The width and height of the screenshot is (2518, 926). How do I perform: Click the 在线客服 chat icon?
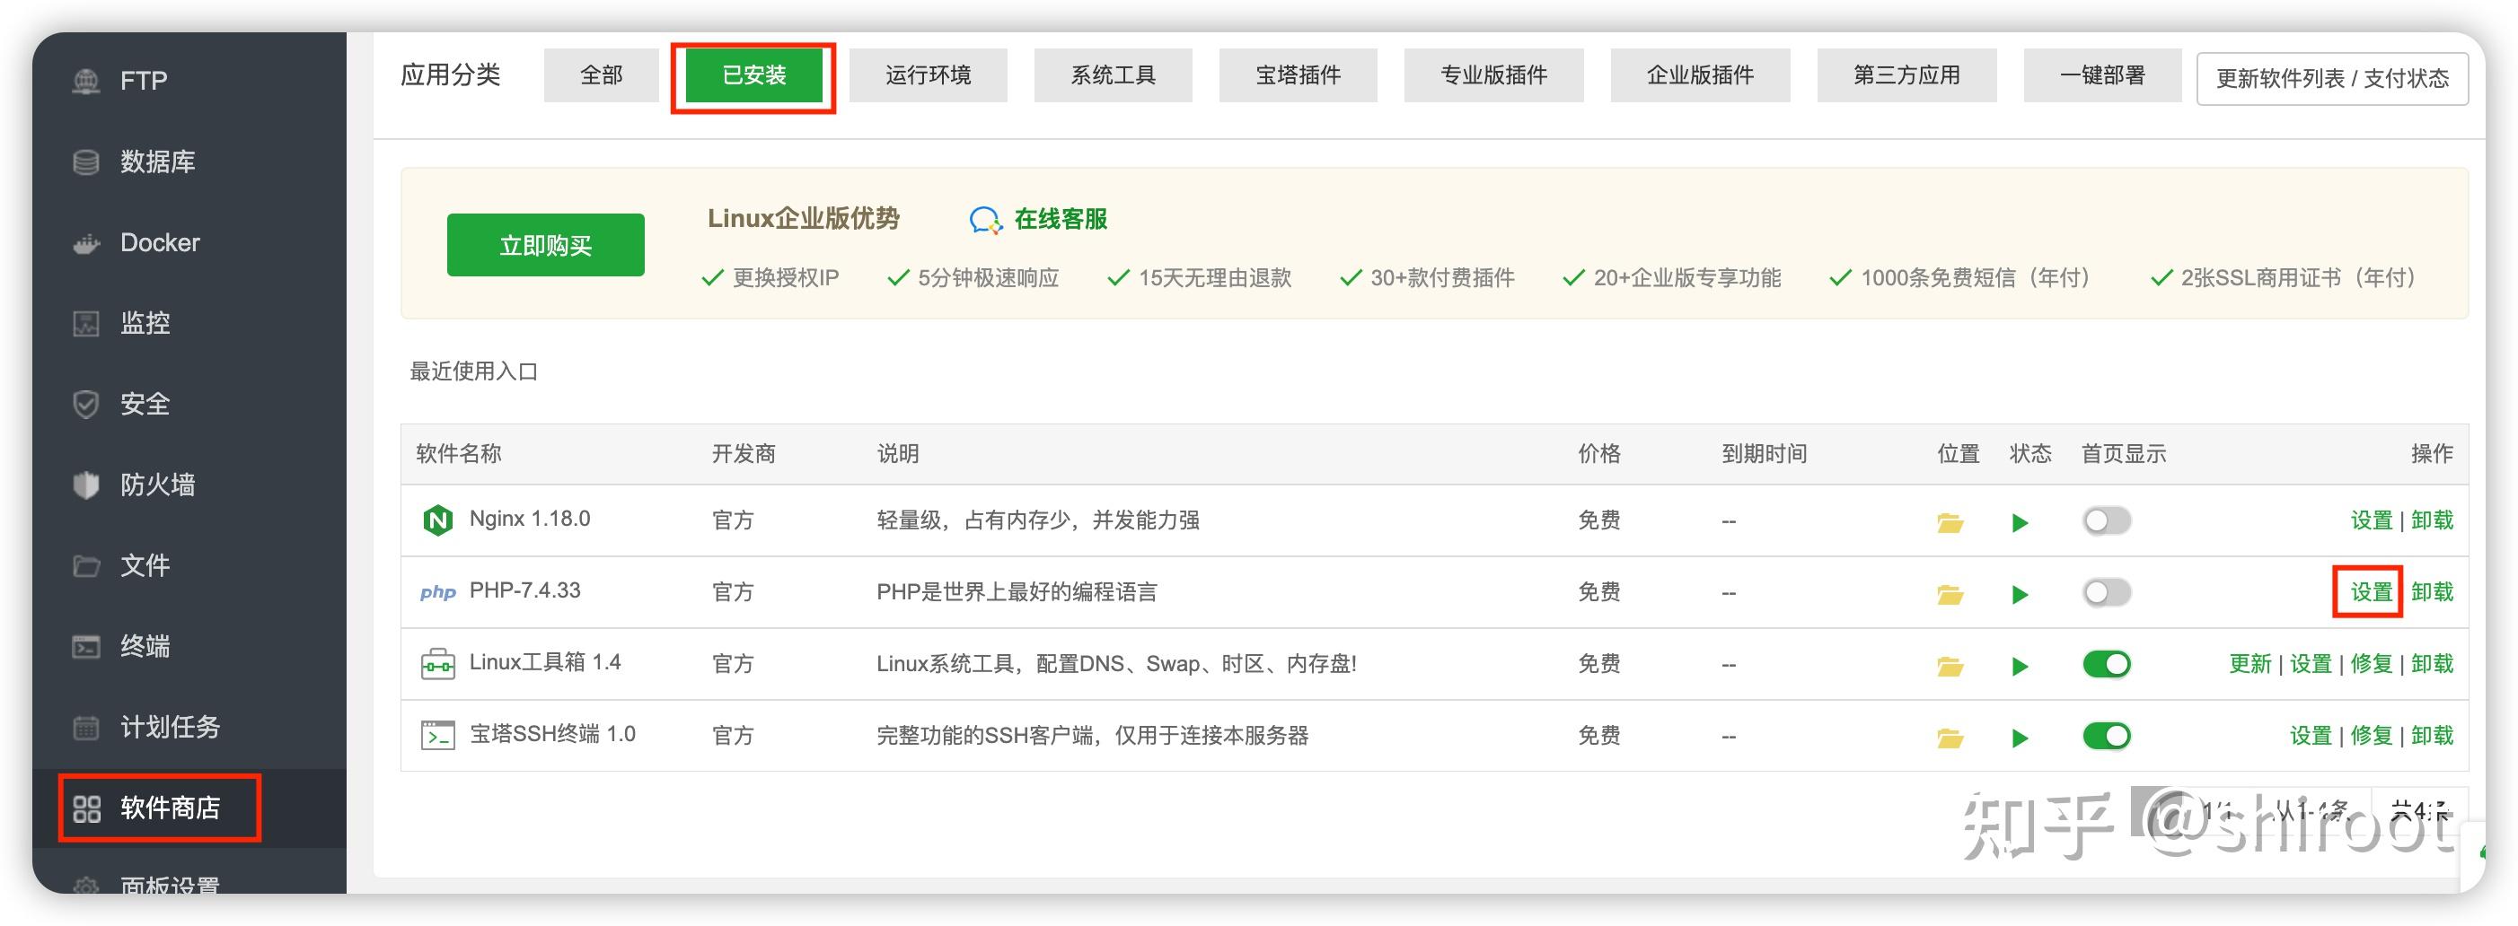(984, 220)
